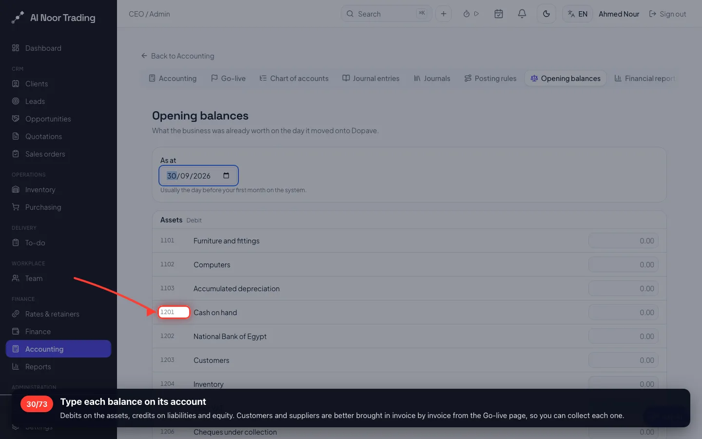Open the calendar check icon
This screenshot has width=702, height=439.
[x=498, y=14]
